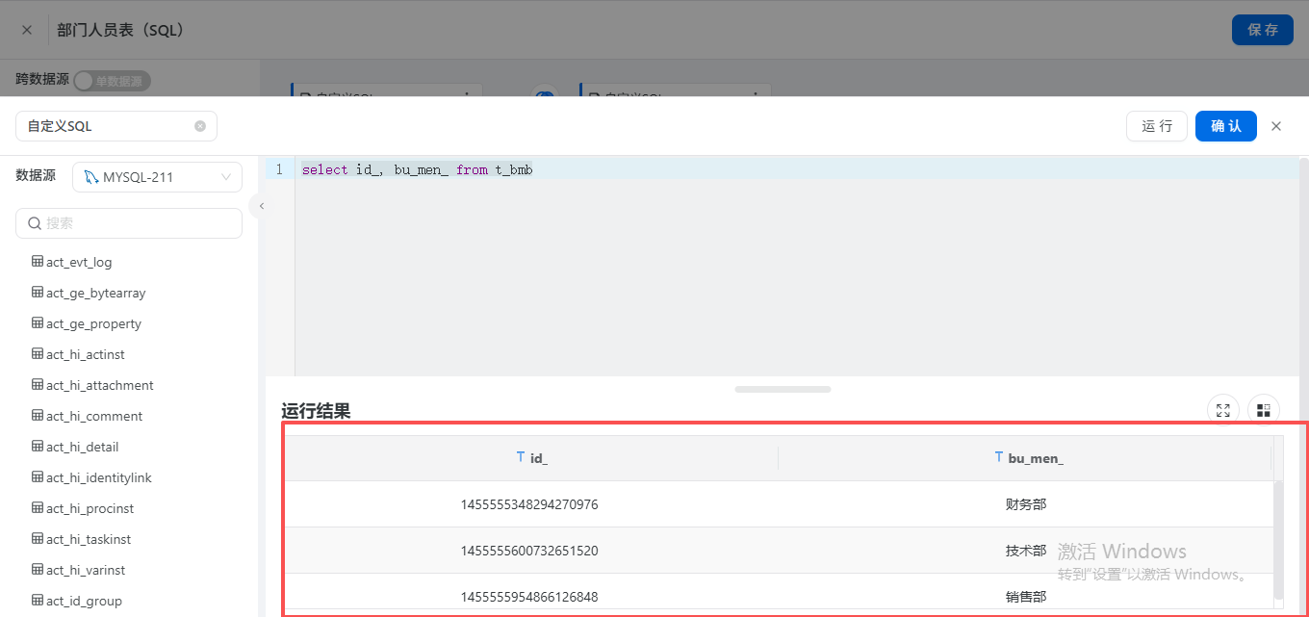Click the 保存 save button
This screenshot has width=1309, height=617.
1263,30
